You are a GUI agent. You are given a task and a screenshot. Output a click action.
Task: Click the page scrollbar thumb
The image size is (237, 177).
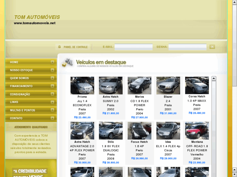point(235,45)
